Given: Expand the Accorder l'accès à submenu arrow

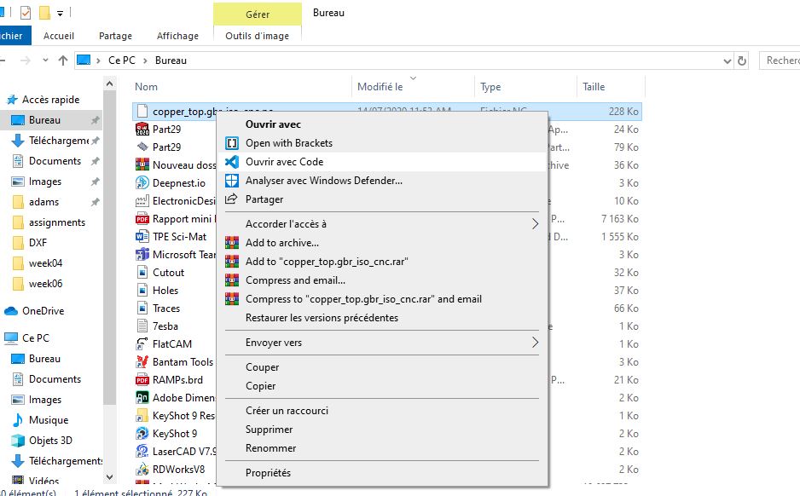Looking at the screenshot, I should [x=535, y=224].
